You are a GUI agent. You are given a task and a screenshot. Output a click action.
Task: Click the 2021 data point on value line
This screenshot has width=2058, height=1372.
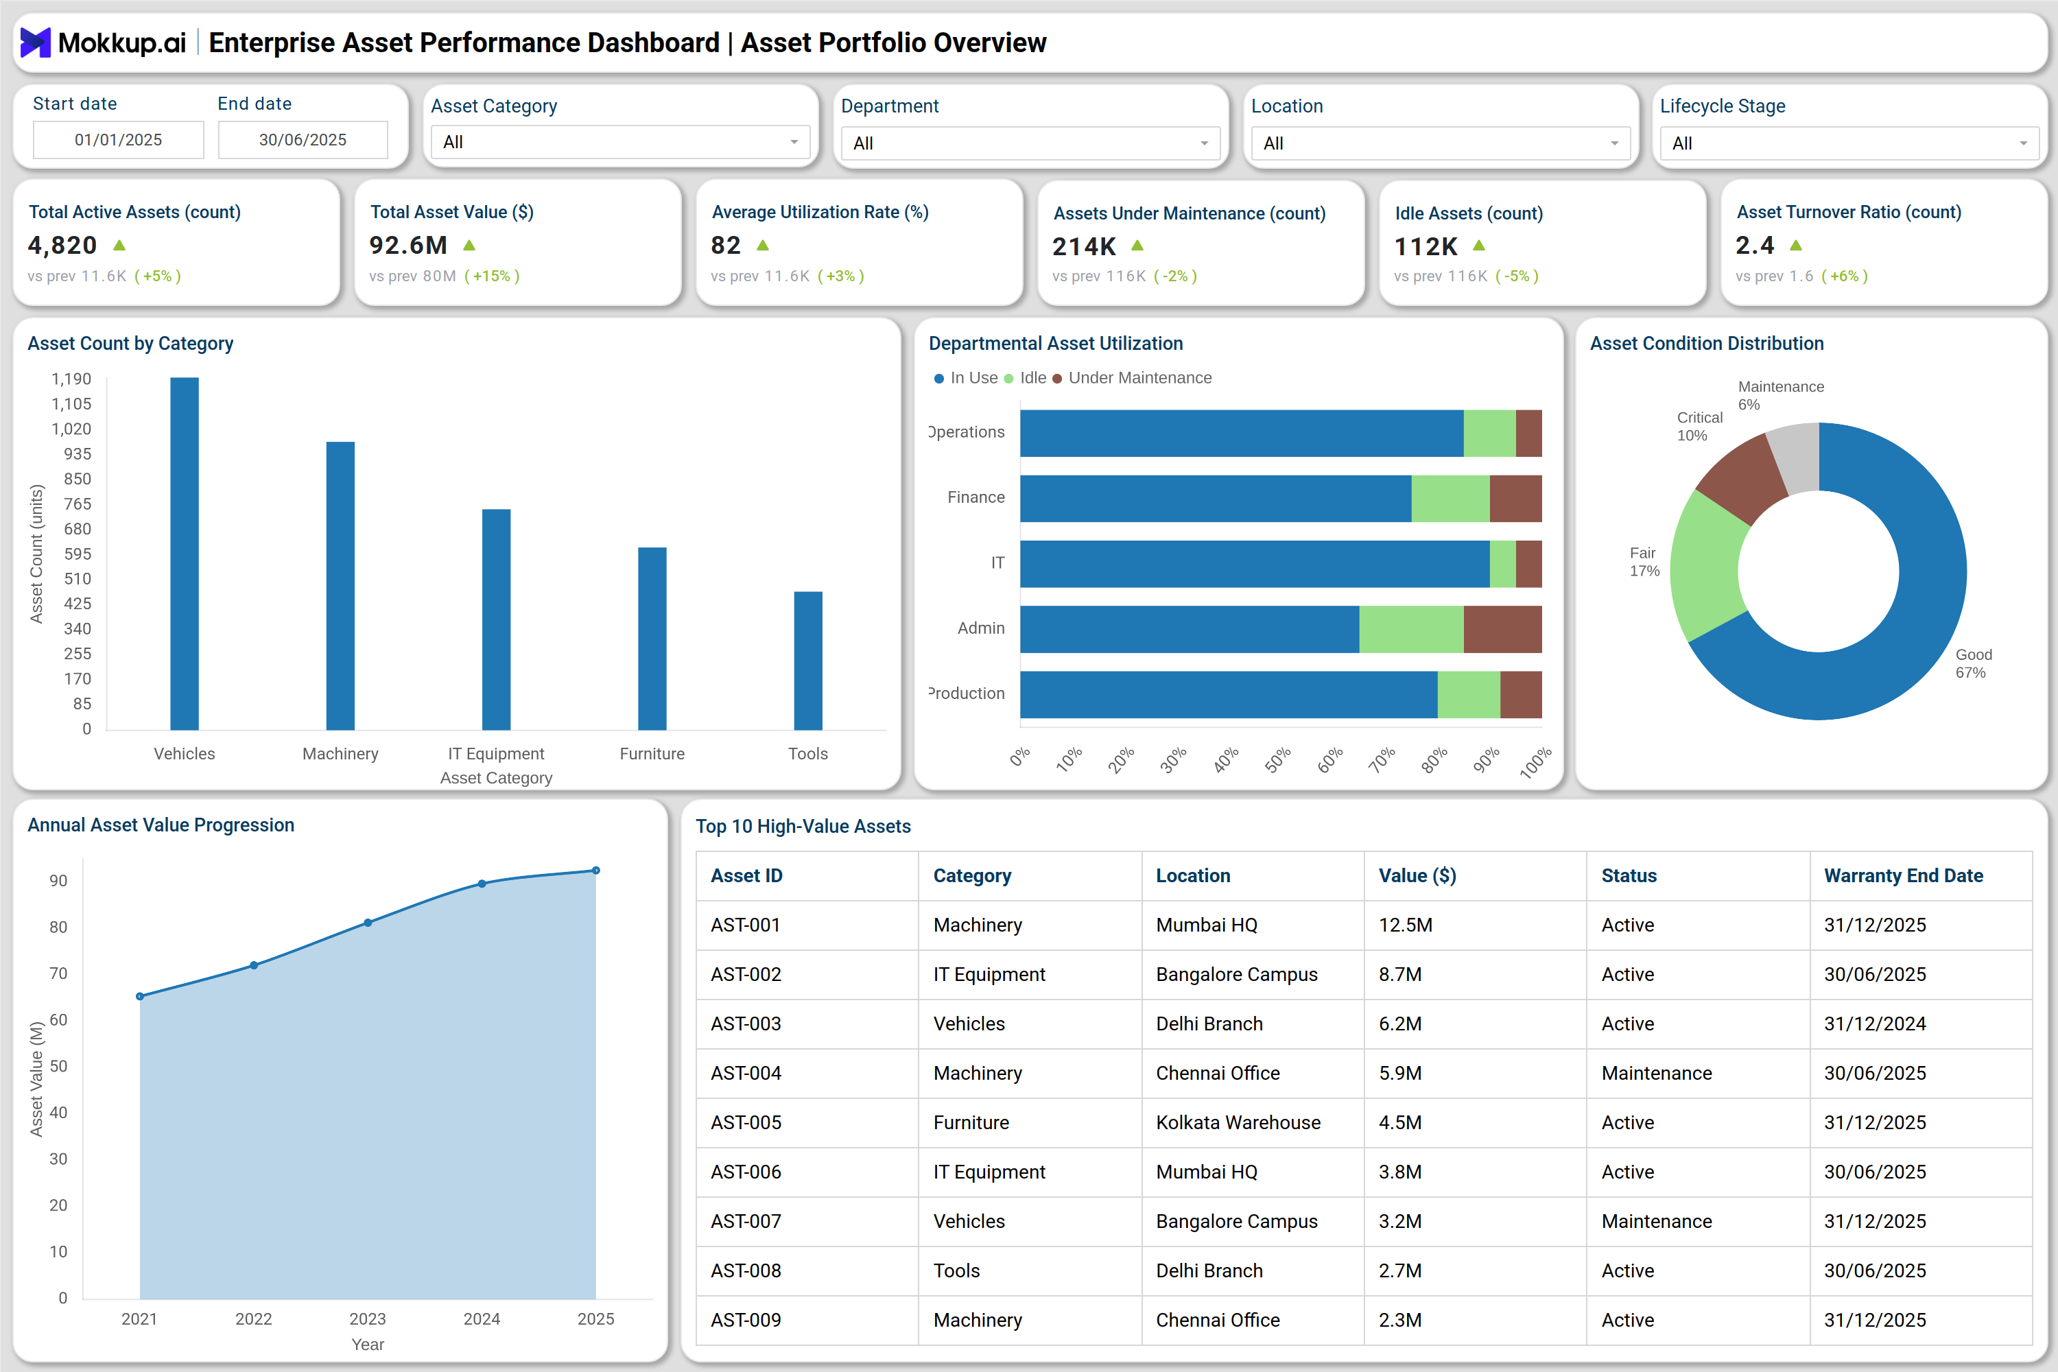click(x=140, y=997)
